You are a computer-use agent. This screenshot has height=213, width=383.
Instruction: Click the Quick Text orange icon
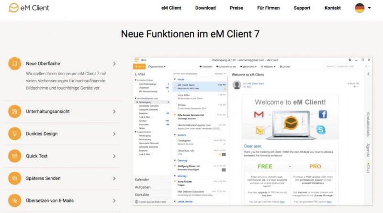click(15, 156)
